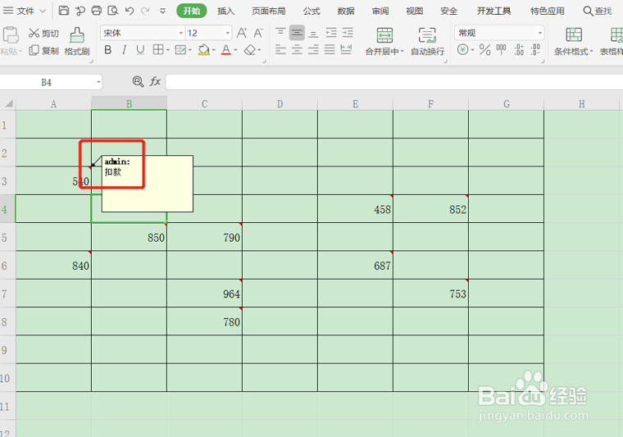
Task: Open the 插入 (Insert) ribbon tab
Action: point(225,11)
